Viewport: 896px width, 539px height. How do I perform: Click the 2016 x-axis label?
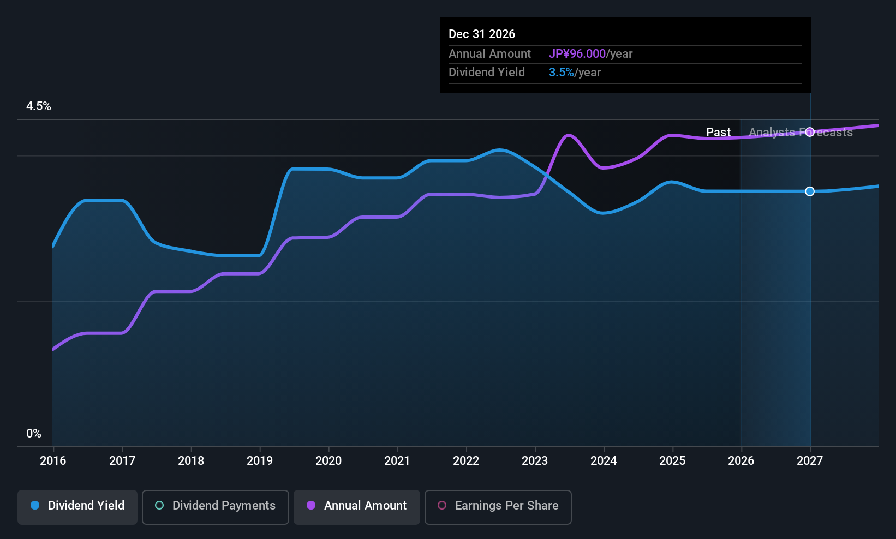53,461
